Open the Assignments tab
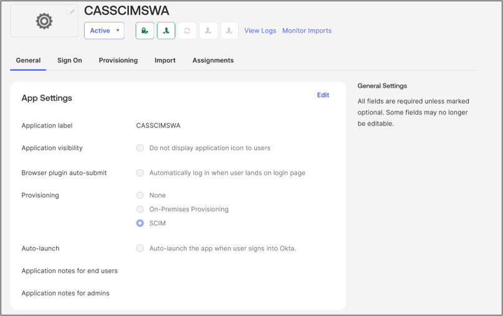Image resolution: width=503 pixels, height=316 pixels. point(213,60)
